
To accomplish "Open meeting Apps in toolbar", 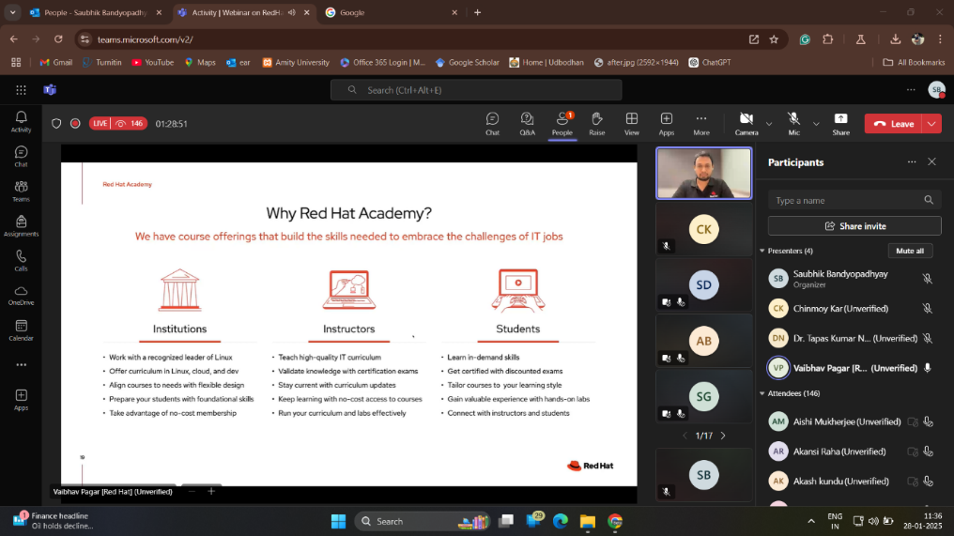I will click(667, 124).
